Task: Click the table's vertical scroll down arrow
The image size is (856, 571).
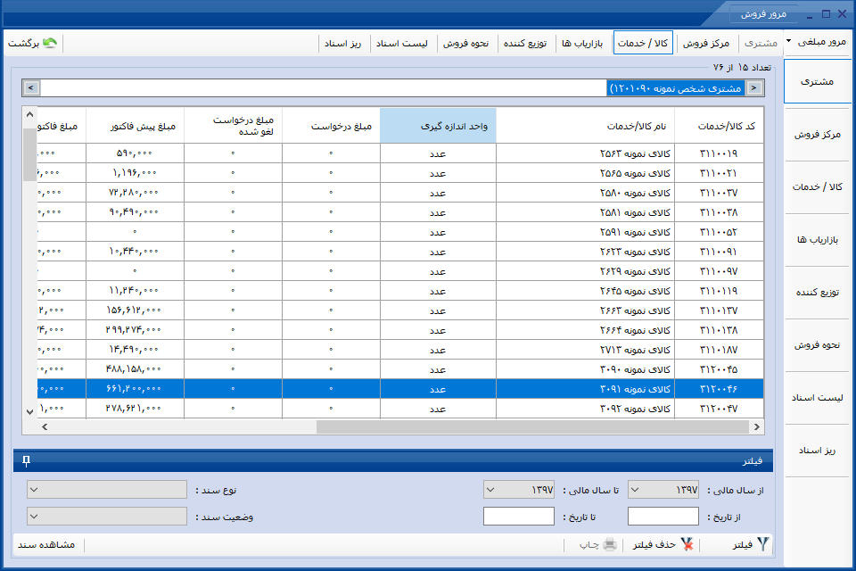Action: [x=30, y=412]
